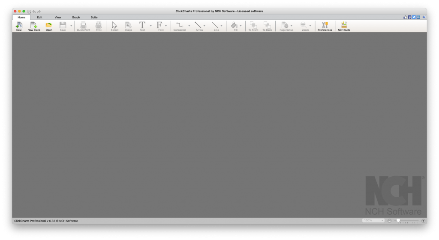
Task: Select the Connector tool
Action: pyautogui.click(x=180, y=26)
